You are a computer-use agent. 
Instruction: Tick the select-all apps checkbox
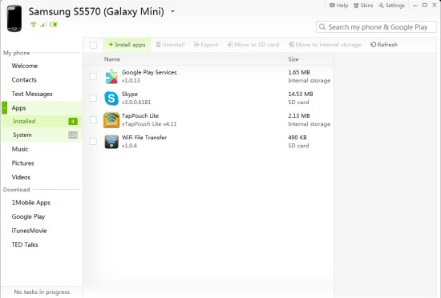click(x=93, y=45)
